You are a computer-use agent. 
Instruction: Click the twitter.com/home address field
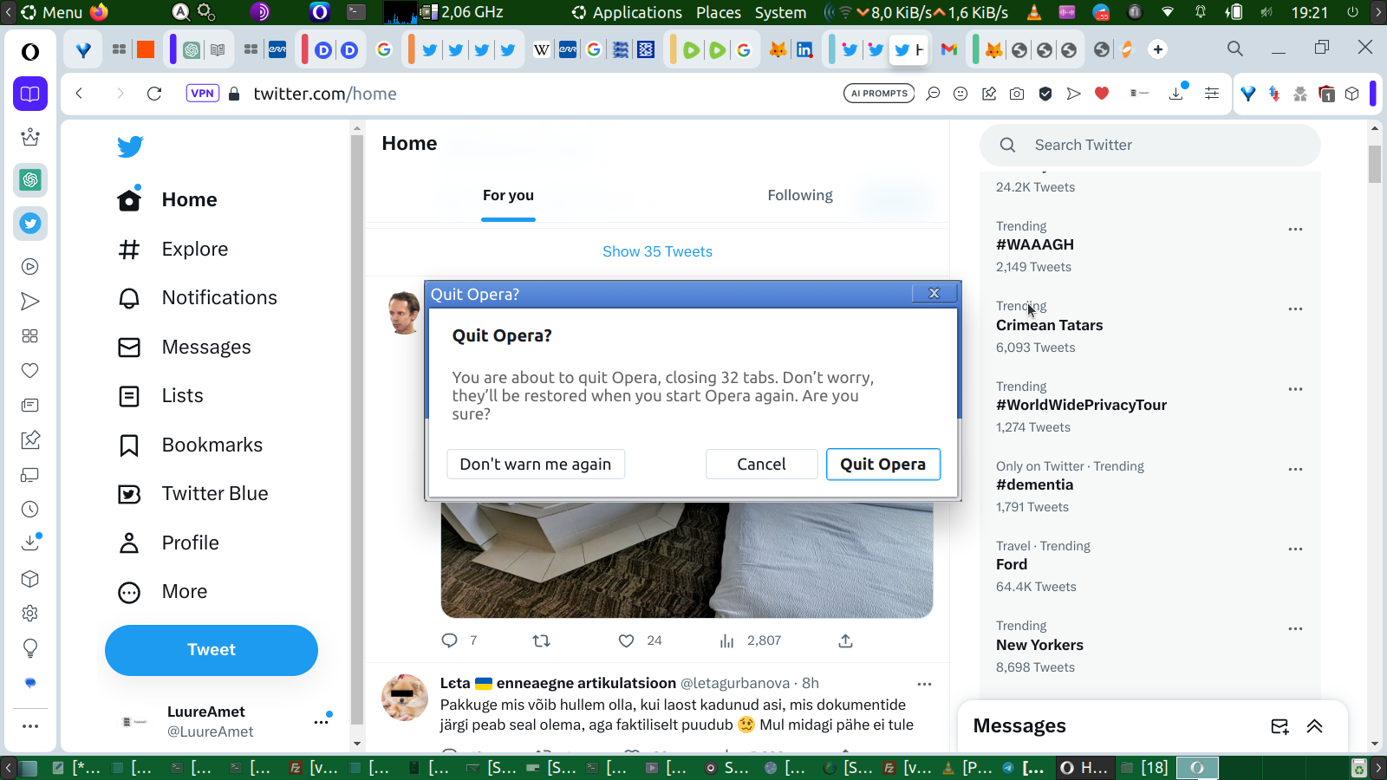point(325,94)
